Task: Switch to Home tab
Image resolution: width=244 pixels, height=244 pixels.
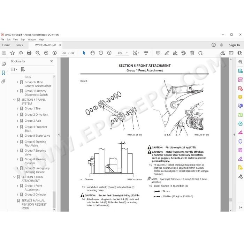Action: (x=6, y=45)
